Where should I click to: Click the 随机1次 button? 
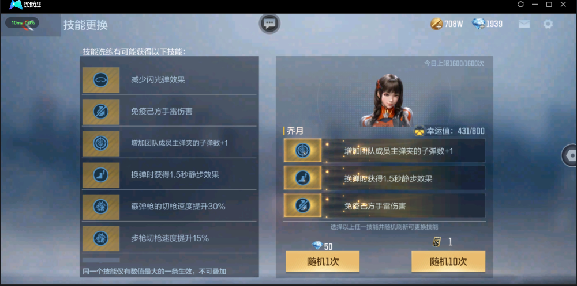[323, 262]
